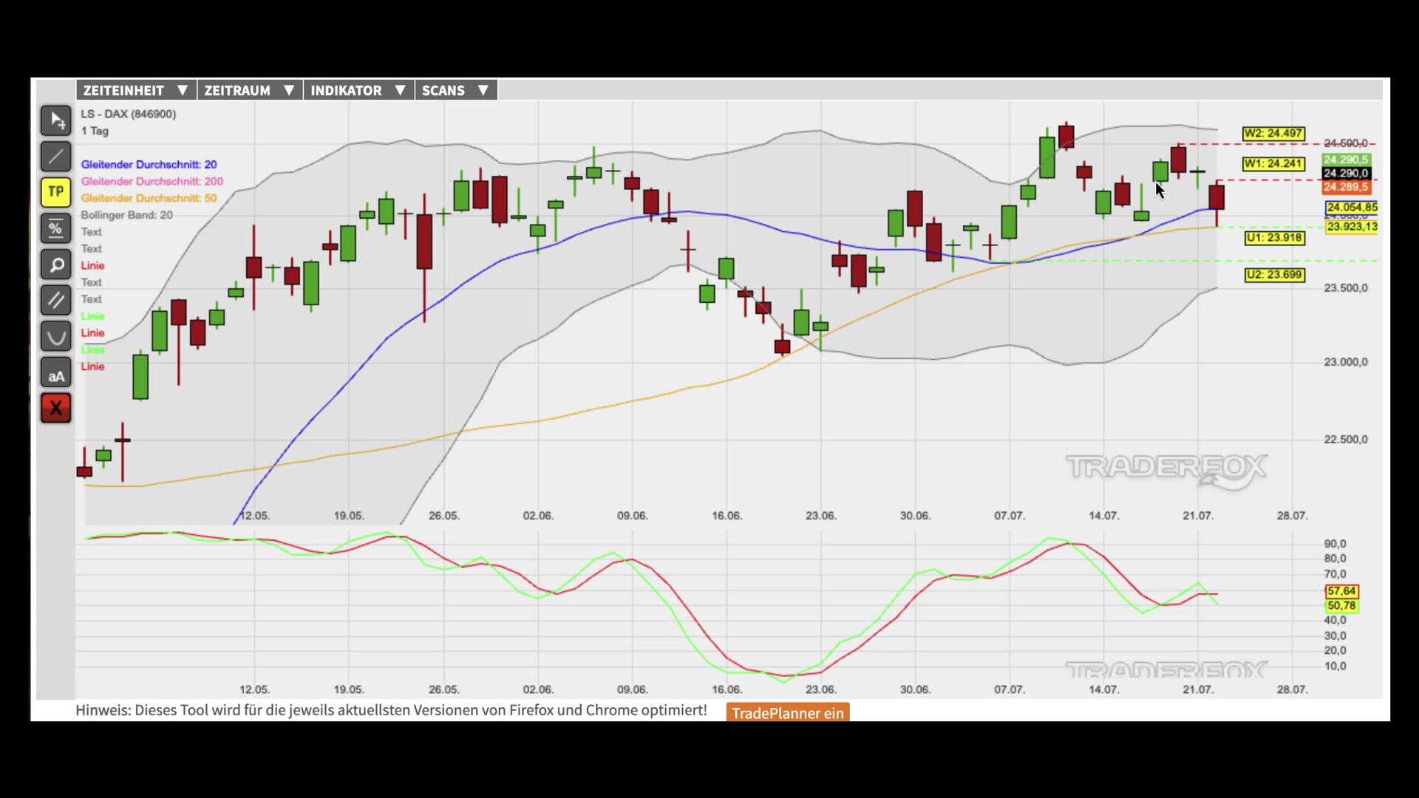This screenshot has height=798, width=1419.
Task: Select the parallel lines channel tool
Action: pos(56,300)
